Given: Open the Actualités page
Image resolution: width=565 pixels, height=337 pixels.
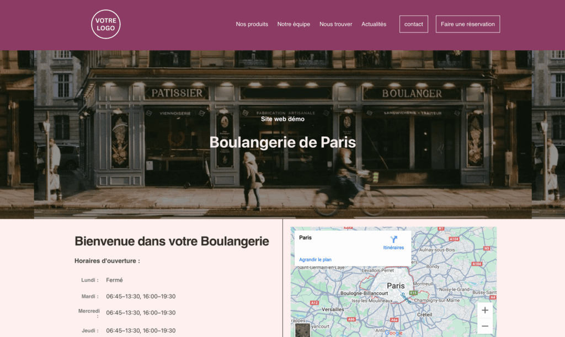Looking at the screenshot, I should click(374, 24).
